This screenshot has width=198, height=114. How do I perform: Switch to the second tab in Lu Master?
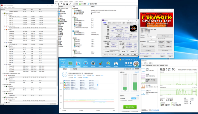75,69
